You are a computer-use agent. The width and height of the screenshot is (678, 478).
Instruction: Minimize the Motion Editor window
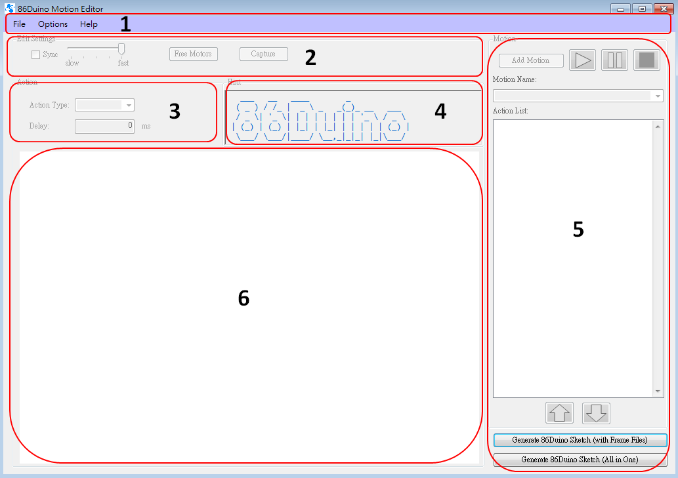tap(620, 9)
